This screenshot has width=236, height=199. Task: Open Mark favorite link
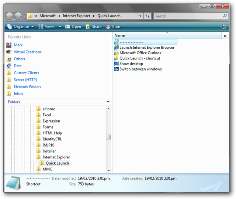(x=18, y=45)
